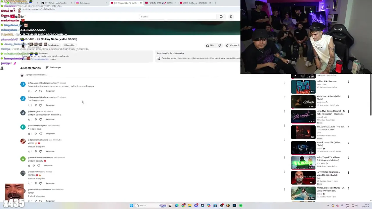
Task: Open the ESP LAA language indicator
Action: tap(348, 206)
